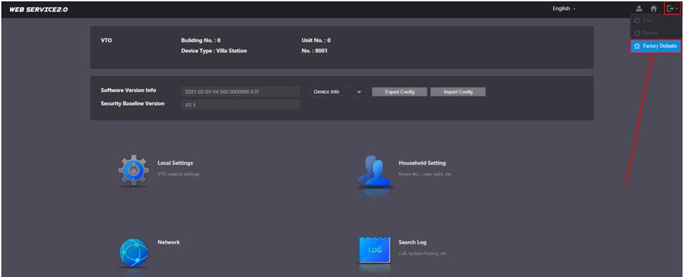The height and width of the screenshot is (277, 683).
Task: Open Household Setting people icon
Action: click(374, 172)
